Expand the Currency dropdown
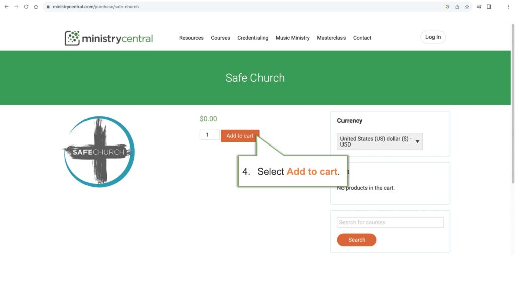This screenshot has height=290, width=515. 380,141
